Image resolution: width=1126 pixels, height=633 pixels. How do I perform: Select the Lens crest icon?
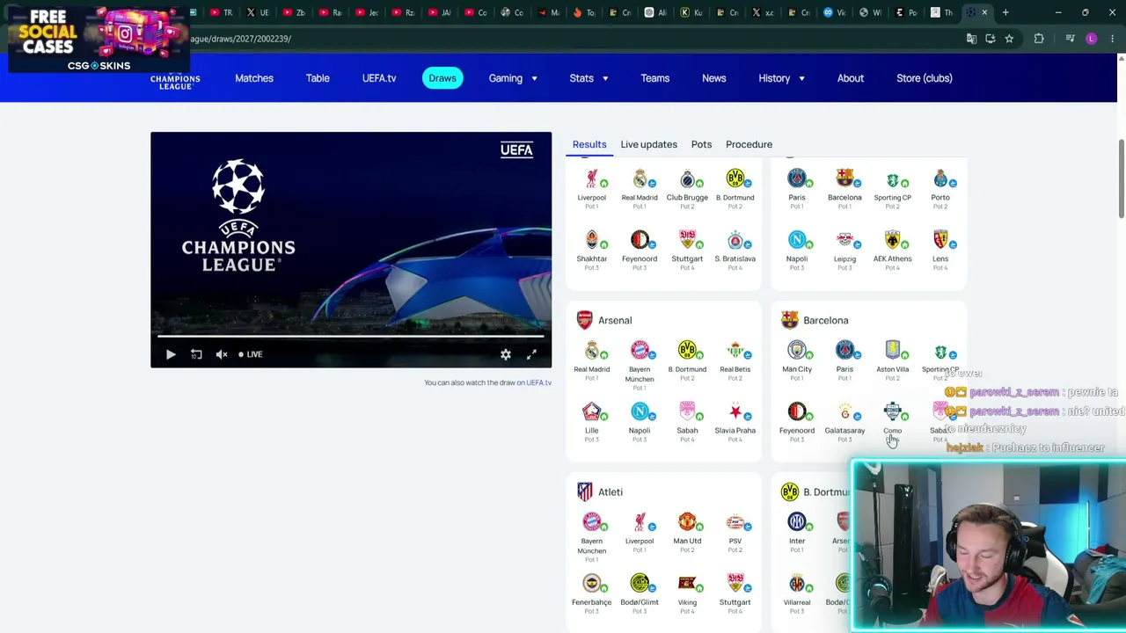point(940,240)
